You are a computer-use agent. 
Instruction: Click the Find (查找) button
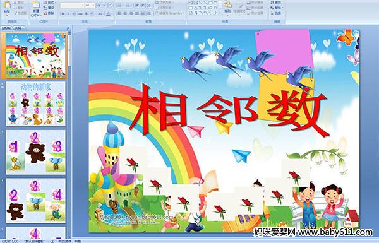[x=276, y=3]
